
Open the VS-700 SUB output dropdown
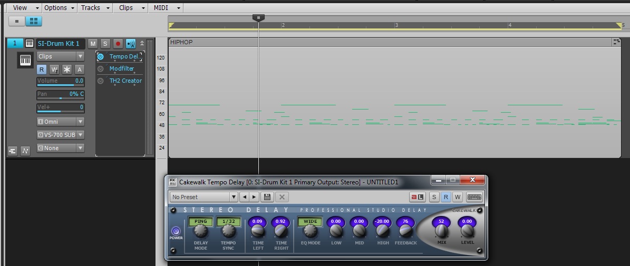(x=60, y=135)
